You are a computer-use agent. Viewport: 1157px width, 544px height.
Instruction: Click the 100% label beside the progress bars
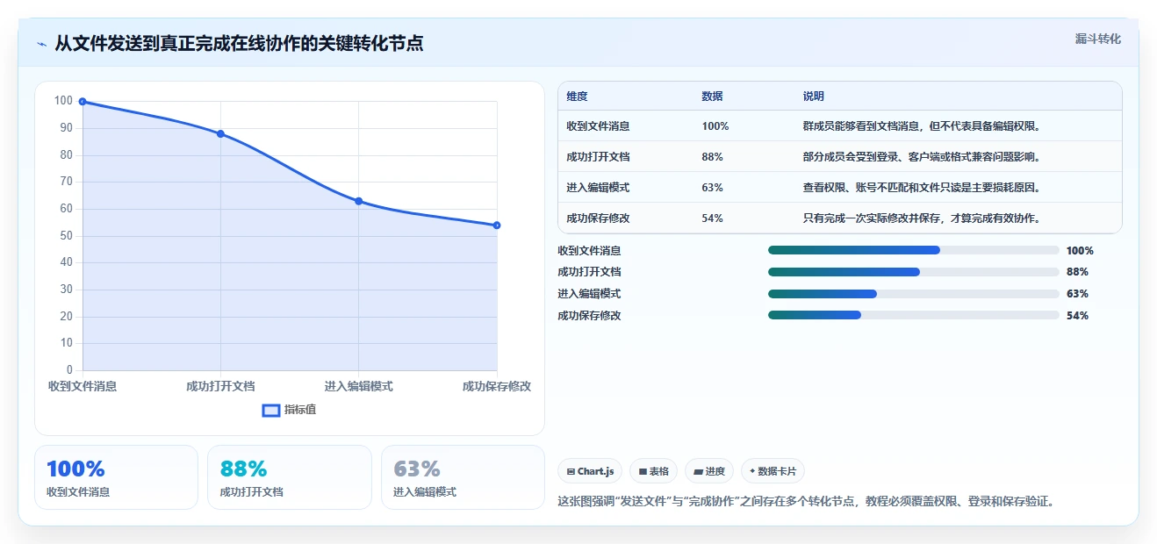pyautogui.click(x=1081, y=250)
